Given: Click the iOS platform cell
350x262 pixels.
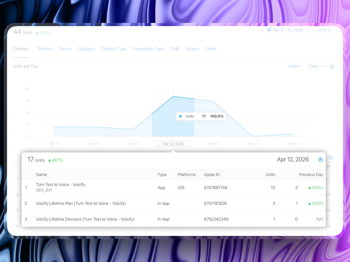Looking at the screenshot, I should [x=181, y=188].
